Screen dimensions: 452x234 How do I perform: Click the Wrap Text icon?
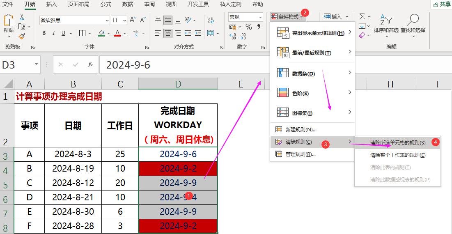tap(211, 20)
